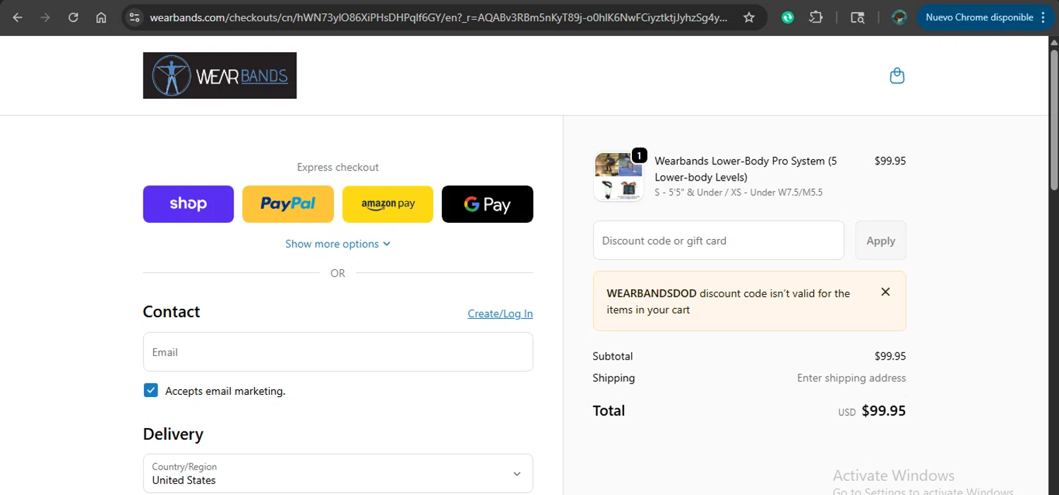Dismiss the invalid discount code message
The image size is (1059, 495).
click(885, 292)
